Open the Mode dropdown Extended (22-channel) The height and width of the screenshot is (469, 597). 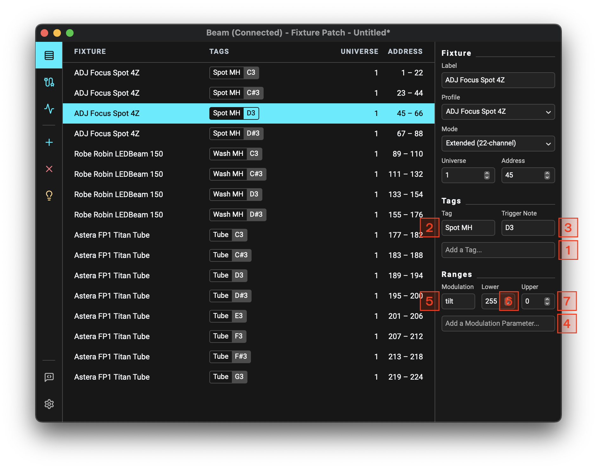[x=498, y=144]
